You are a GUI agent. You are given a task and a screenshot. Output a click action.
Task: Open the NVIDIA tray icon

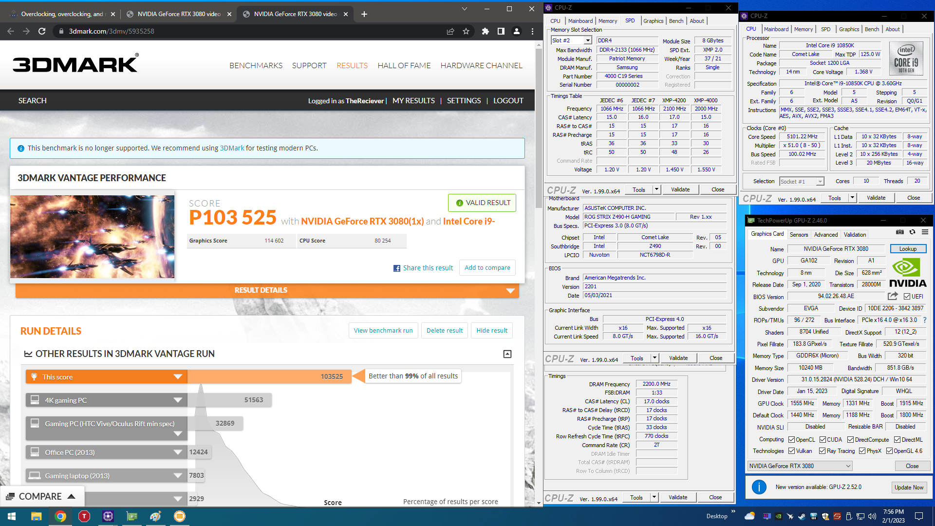(x=778, y=516)
